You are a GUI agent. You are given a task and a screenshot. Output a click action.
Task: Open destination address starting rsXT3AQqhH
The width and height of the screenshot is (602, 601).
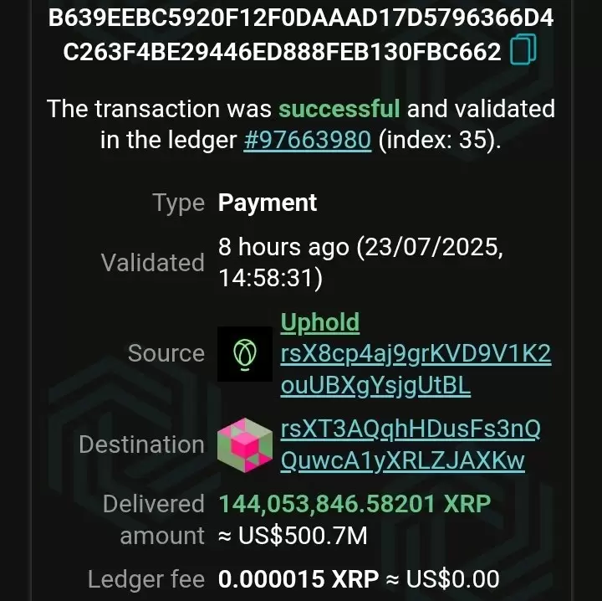pyautogui.click(x=411, y=444)
